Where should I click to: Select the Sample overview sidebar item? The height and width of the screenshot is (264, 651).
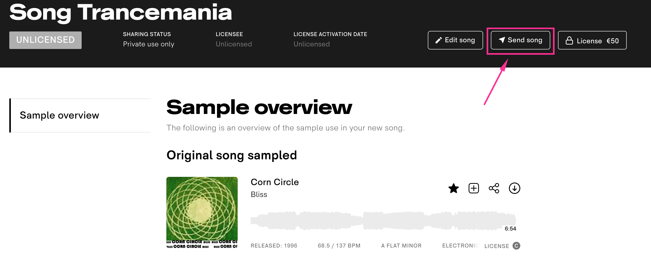pos(59,115)
